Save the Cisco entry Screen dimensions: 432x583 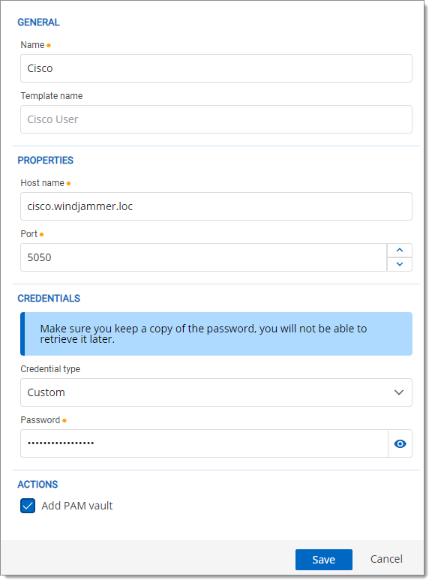coord(324,559)
